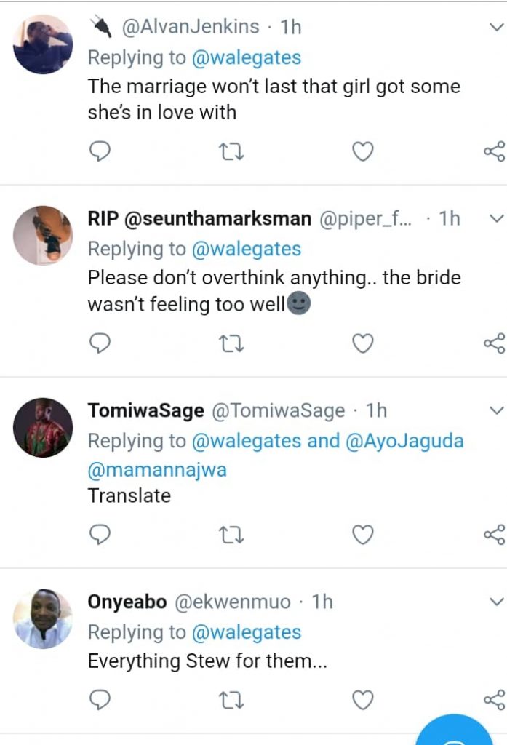
Task: Reply to the bride wasn't feeling well tweet
Action: [99, 343]
